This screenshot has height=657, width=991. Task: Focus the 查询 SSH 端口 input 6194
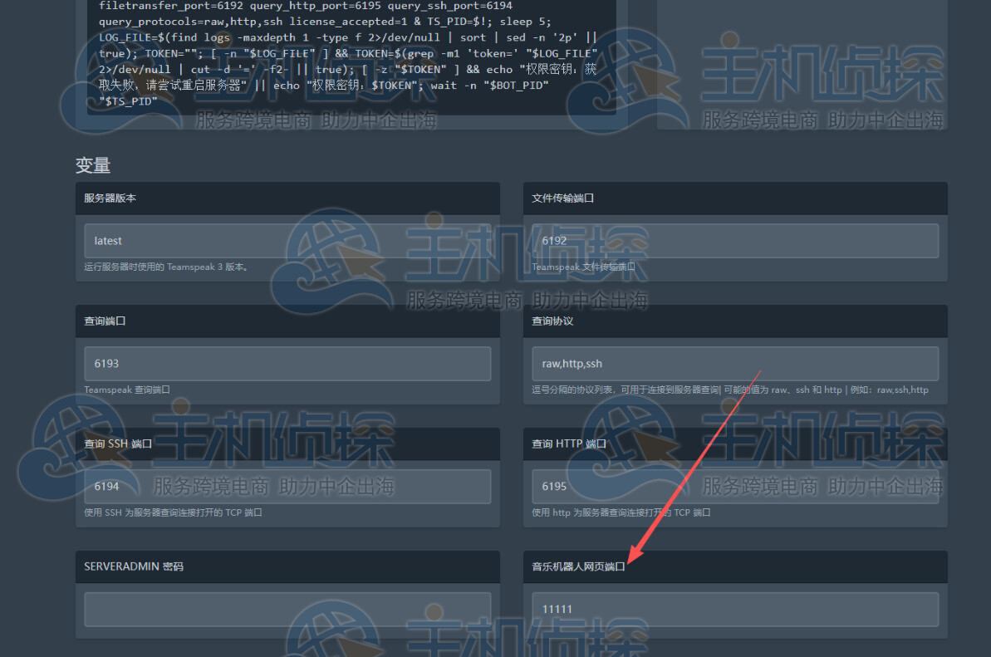click(x=287, y=487)
